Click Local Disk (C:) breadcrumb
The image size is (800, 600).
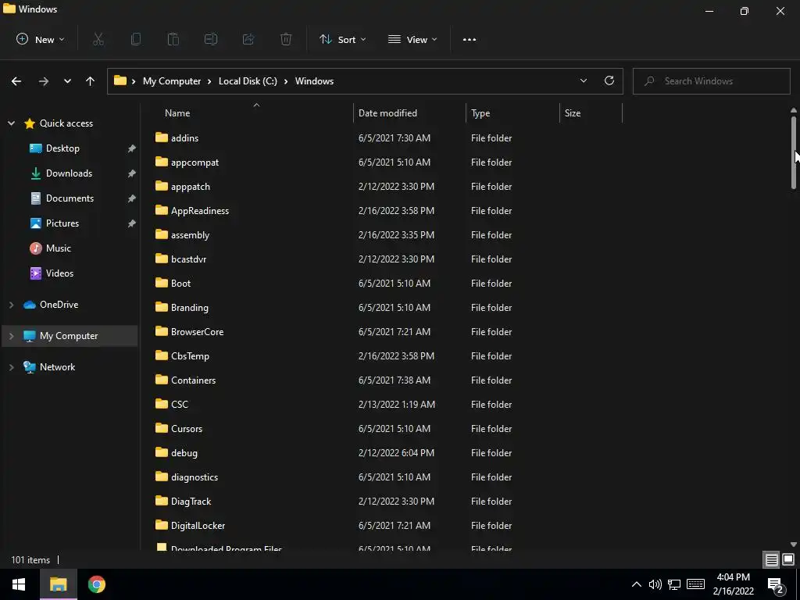(248, 81)
